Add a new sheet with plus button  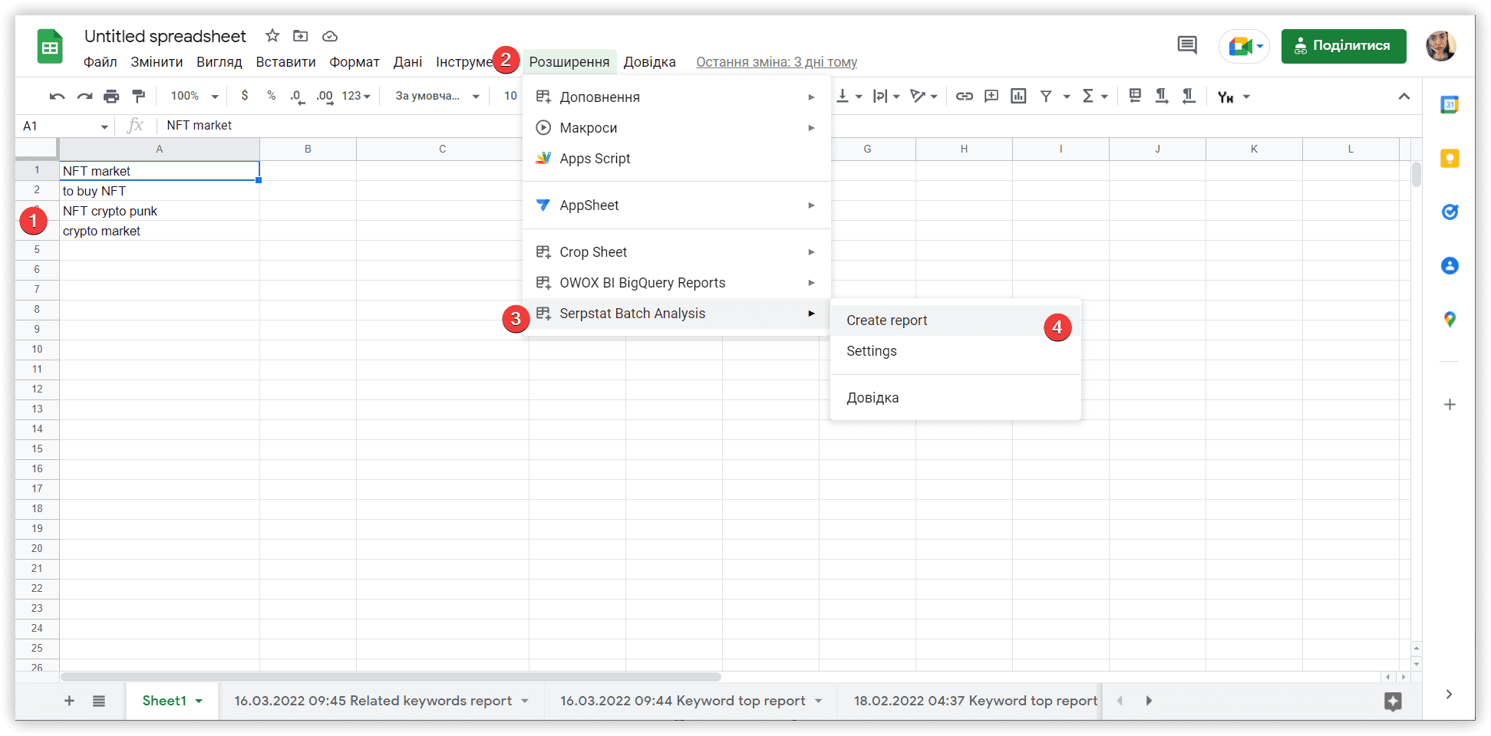click(69, 701)
